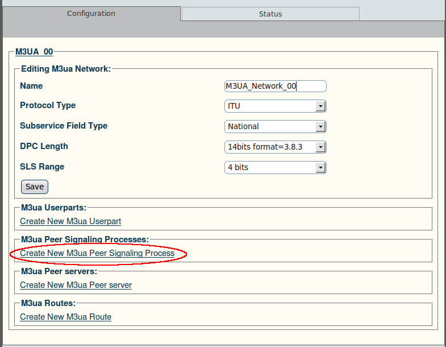The image size is (446, 347).
Task: Click Create New M3ua Peer Signaling Process
Action: point(97,253)
